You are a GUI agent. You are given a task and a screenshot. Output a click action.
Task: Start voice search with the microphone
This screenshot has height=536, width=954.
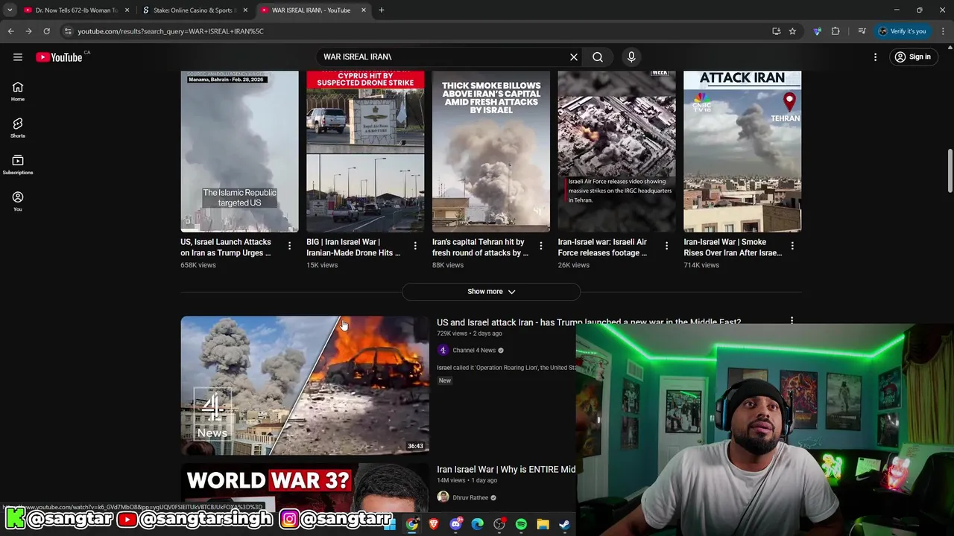(631, 57)
